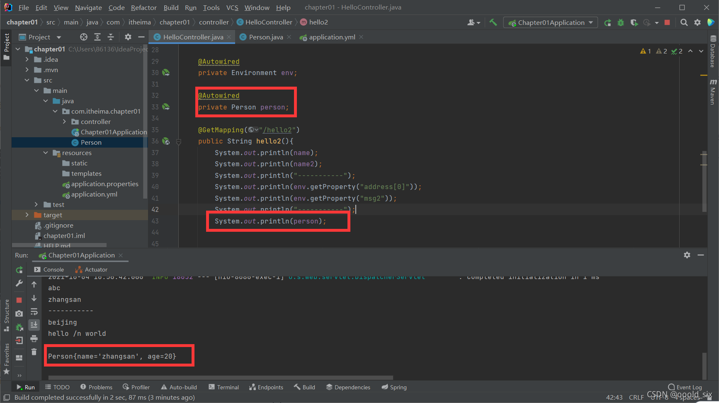Toggle the Project tool window stripe
719x403 pixels.
pos(6,46)
